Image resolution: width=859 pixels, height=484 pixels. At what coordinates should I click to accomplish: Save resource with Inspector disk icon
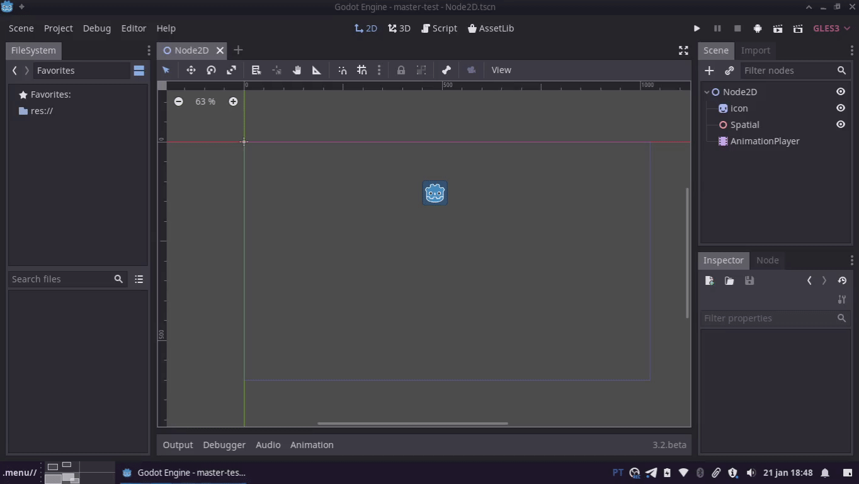749,280
